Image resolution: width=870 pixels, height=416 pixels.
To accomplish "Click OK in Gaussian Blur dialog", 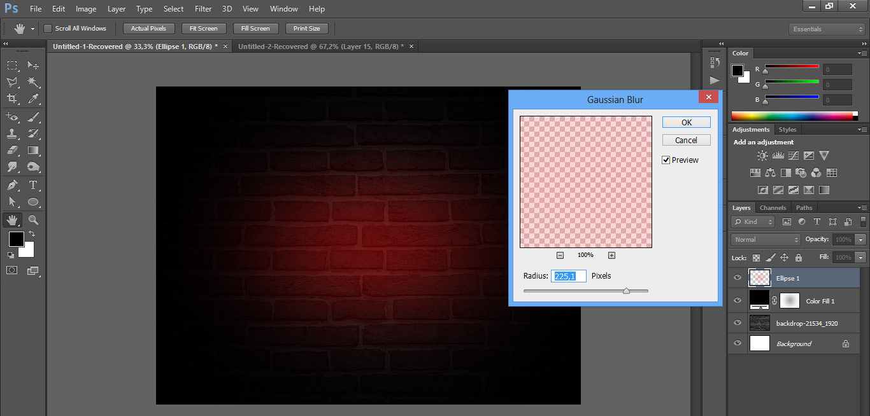I will pyautogui.click(x=686, y=123).
